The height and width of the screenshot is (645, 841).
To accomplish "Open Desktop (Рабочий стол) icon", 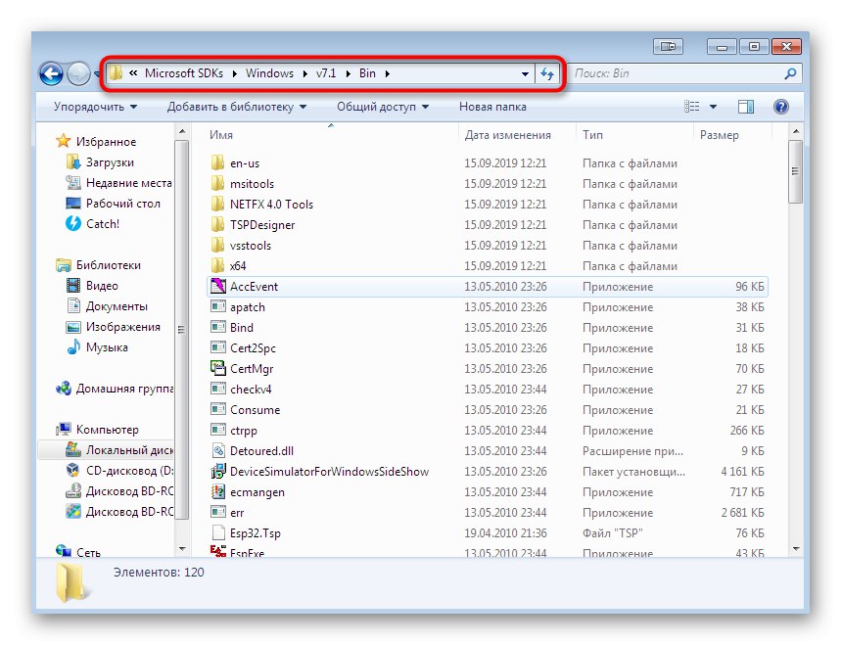I will tap(73, 204).
